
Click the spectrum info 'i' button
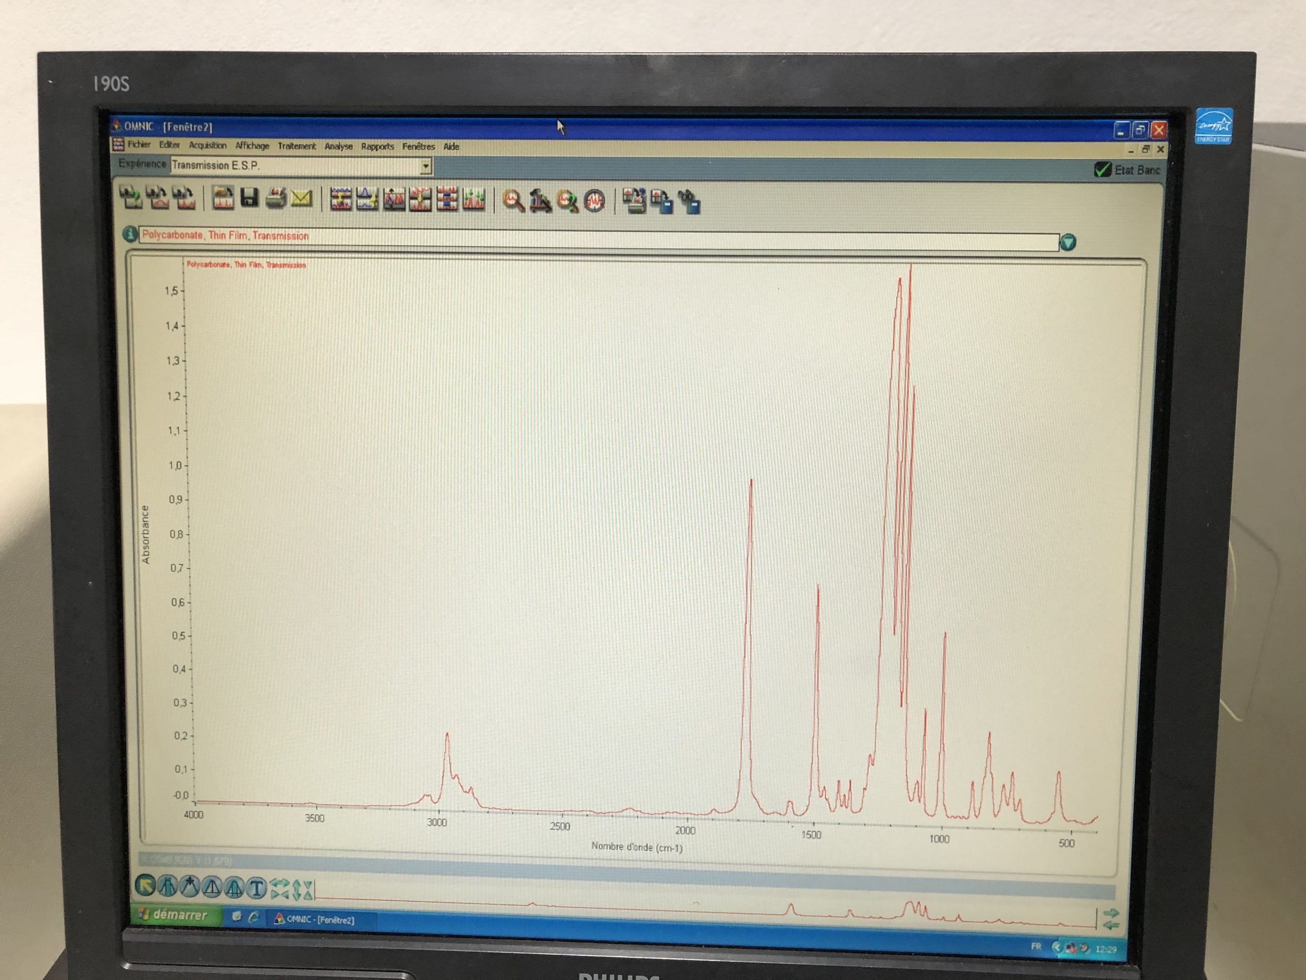(x=130, y=234)
